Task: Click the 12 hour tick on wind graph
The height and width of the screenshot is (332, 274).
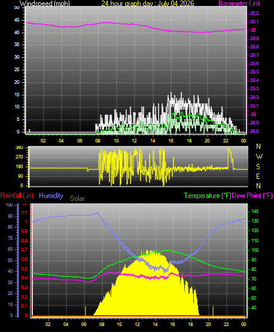Action: point(134,141)
